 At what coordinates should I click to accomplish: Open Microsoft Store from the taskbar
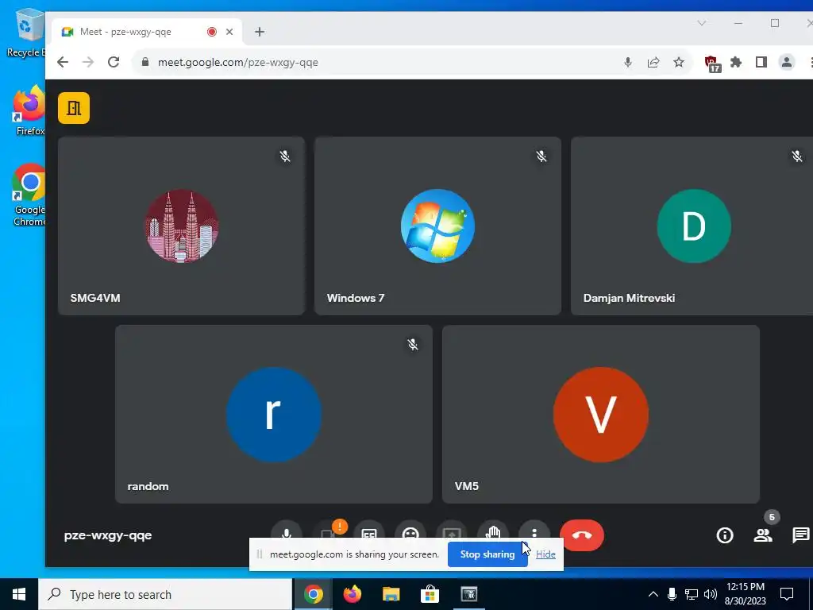[430, 594]
